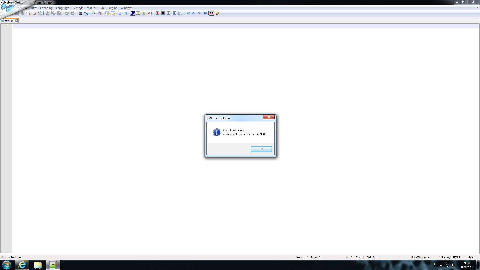The width and height of the screenshot is (480, 270).
Task: Toggle synchronized horizontal scrolling icon
Action: [113, 13]
